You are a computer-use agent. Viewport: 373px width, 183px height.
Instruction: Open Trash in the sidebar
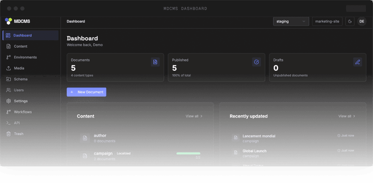point(30,134)
